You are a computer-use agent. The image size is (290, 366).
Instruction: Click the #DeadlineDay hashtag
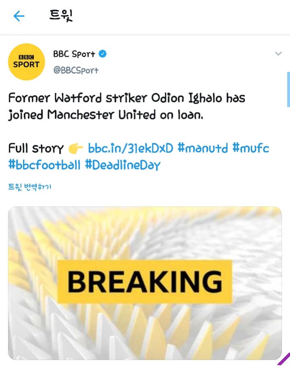point(122,165)
